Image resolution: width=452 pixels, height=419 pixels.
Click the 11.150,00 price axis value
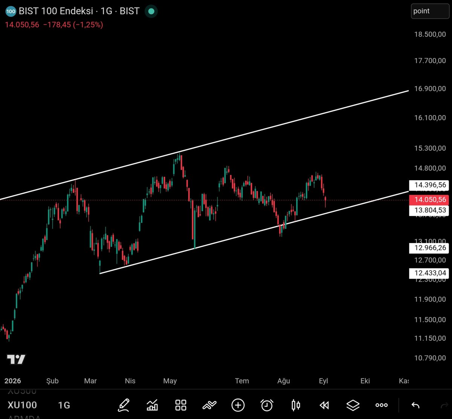(x=430, y=339)
